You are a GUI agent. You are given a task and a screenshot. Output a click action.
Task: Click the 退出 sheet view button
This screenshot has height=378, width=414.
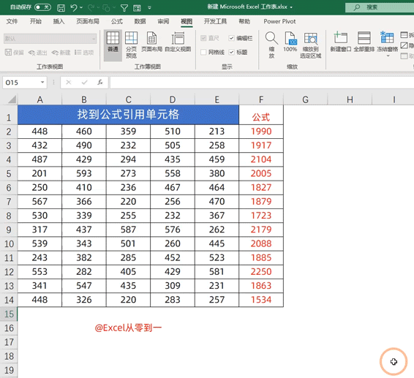click(x=37, y=53)
